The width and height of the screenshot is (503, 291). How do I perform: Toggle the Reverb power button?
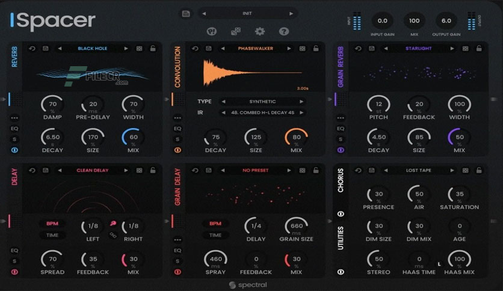14,150
